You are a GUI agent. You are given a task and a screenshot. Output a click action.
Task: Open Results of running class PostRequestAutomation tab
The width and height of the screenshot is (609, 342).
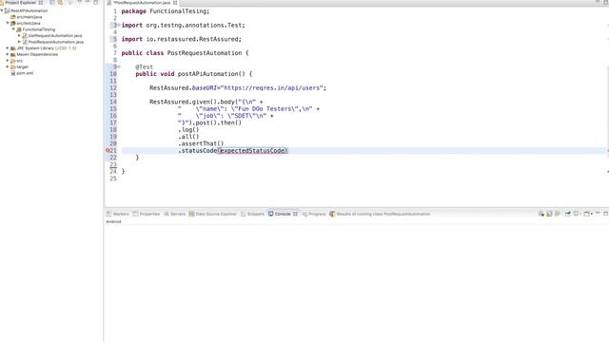(383, 214)
